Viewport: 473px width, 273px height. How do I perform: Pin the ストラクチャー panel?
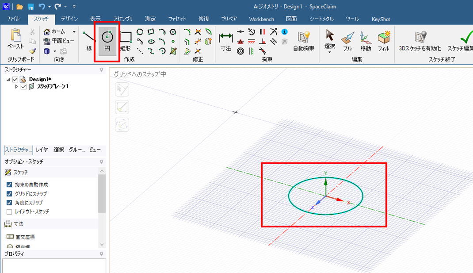(101, 70)
